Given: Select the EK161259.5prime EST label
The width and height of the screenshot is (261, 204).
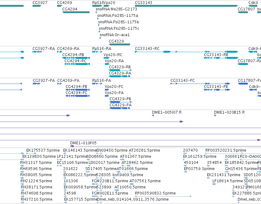Looking at the screenshot, I should coord(200,157).
